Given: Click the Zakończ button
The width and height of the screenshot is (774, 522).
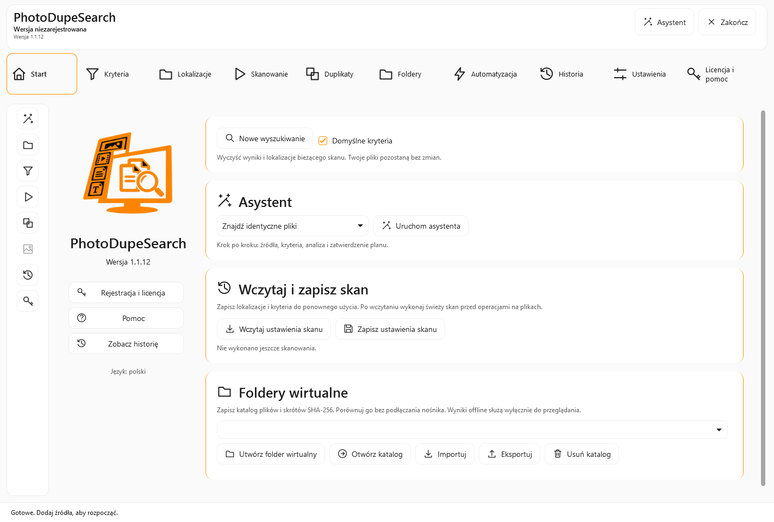Looking at the screenshot, I should point(727,22).
